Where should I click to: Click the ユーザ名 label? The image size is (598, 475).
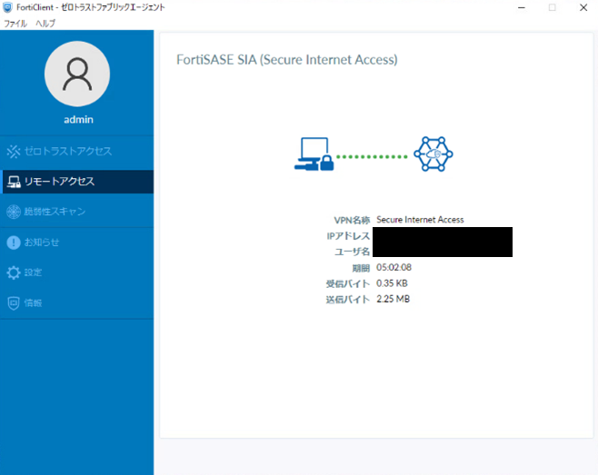tap(352, 252)
